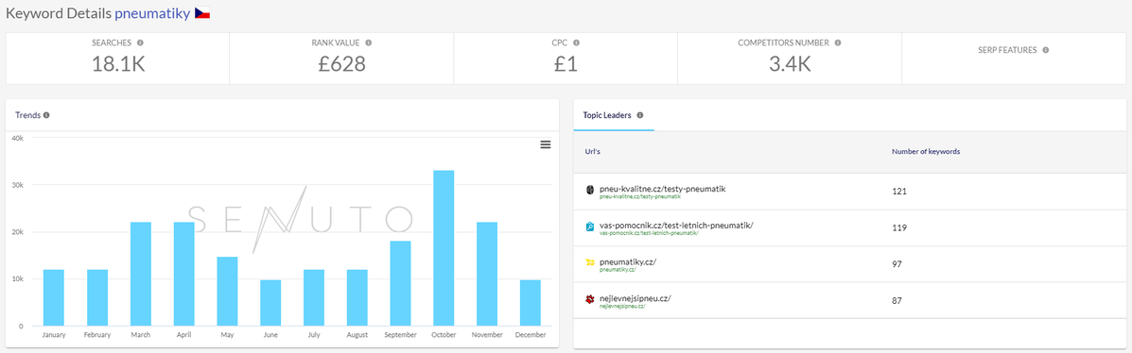Click the info icon beside RANK VALUE
The image size is (1132, 353).
click(x=368, y=42)
